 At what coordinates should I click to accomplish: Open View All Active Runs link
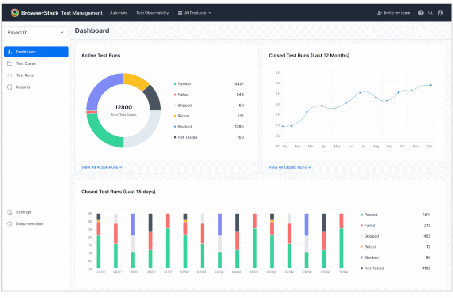point(102,168)
